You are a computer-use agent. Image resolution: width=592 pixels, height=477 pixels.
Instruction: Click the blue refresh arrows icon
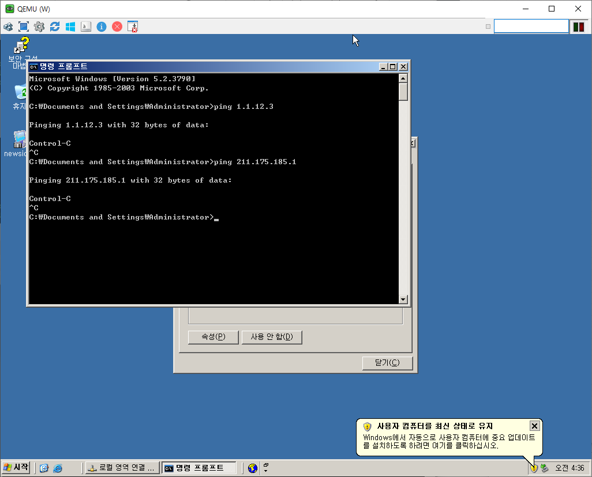pyautogui.click(x=55, y=26)
